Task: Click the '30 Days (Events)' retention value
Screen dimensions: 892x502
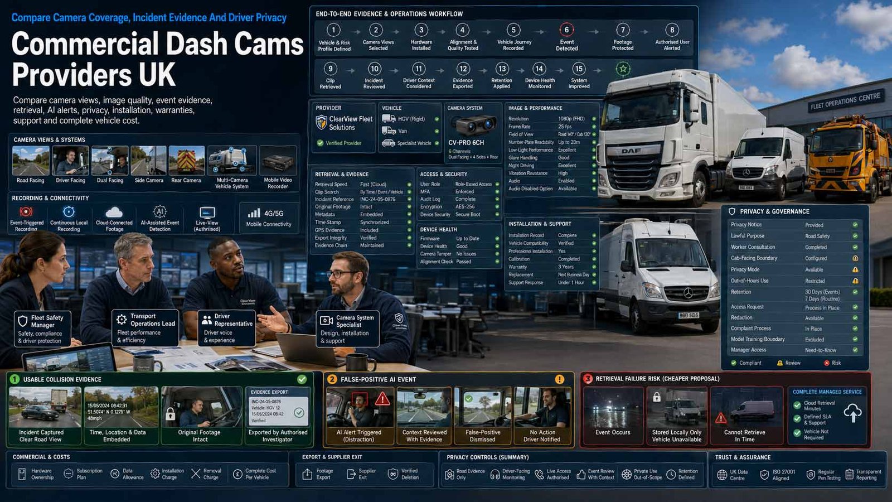Action: (822, 292)
